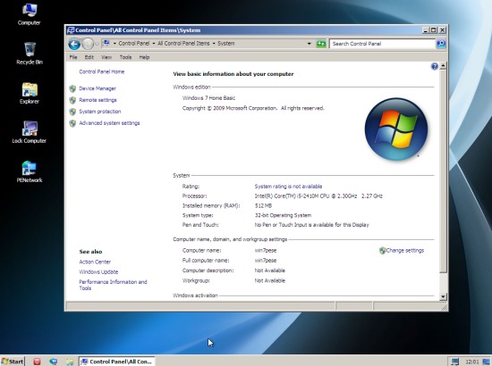Viewport: 492px width, 366px height.
Task: Click the Search Control Panel field
Action: pyautogui.click(x=382, y=44)
